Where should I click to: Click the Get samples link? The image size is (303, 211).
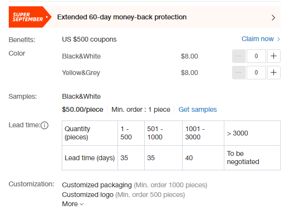click(x=198, y=109)
